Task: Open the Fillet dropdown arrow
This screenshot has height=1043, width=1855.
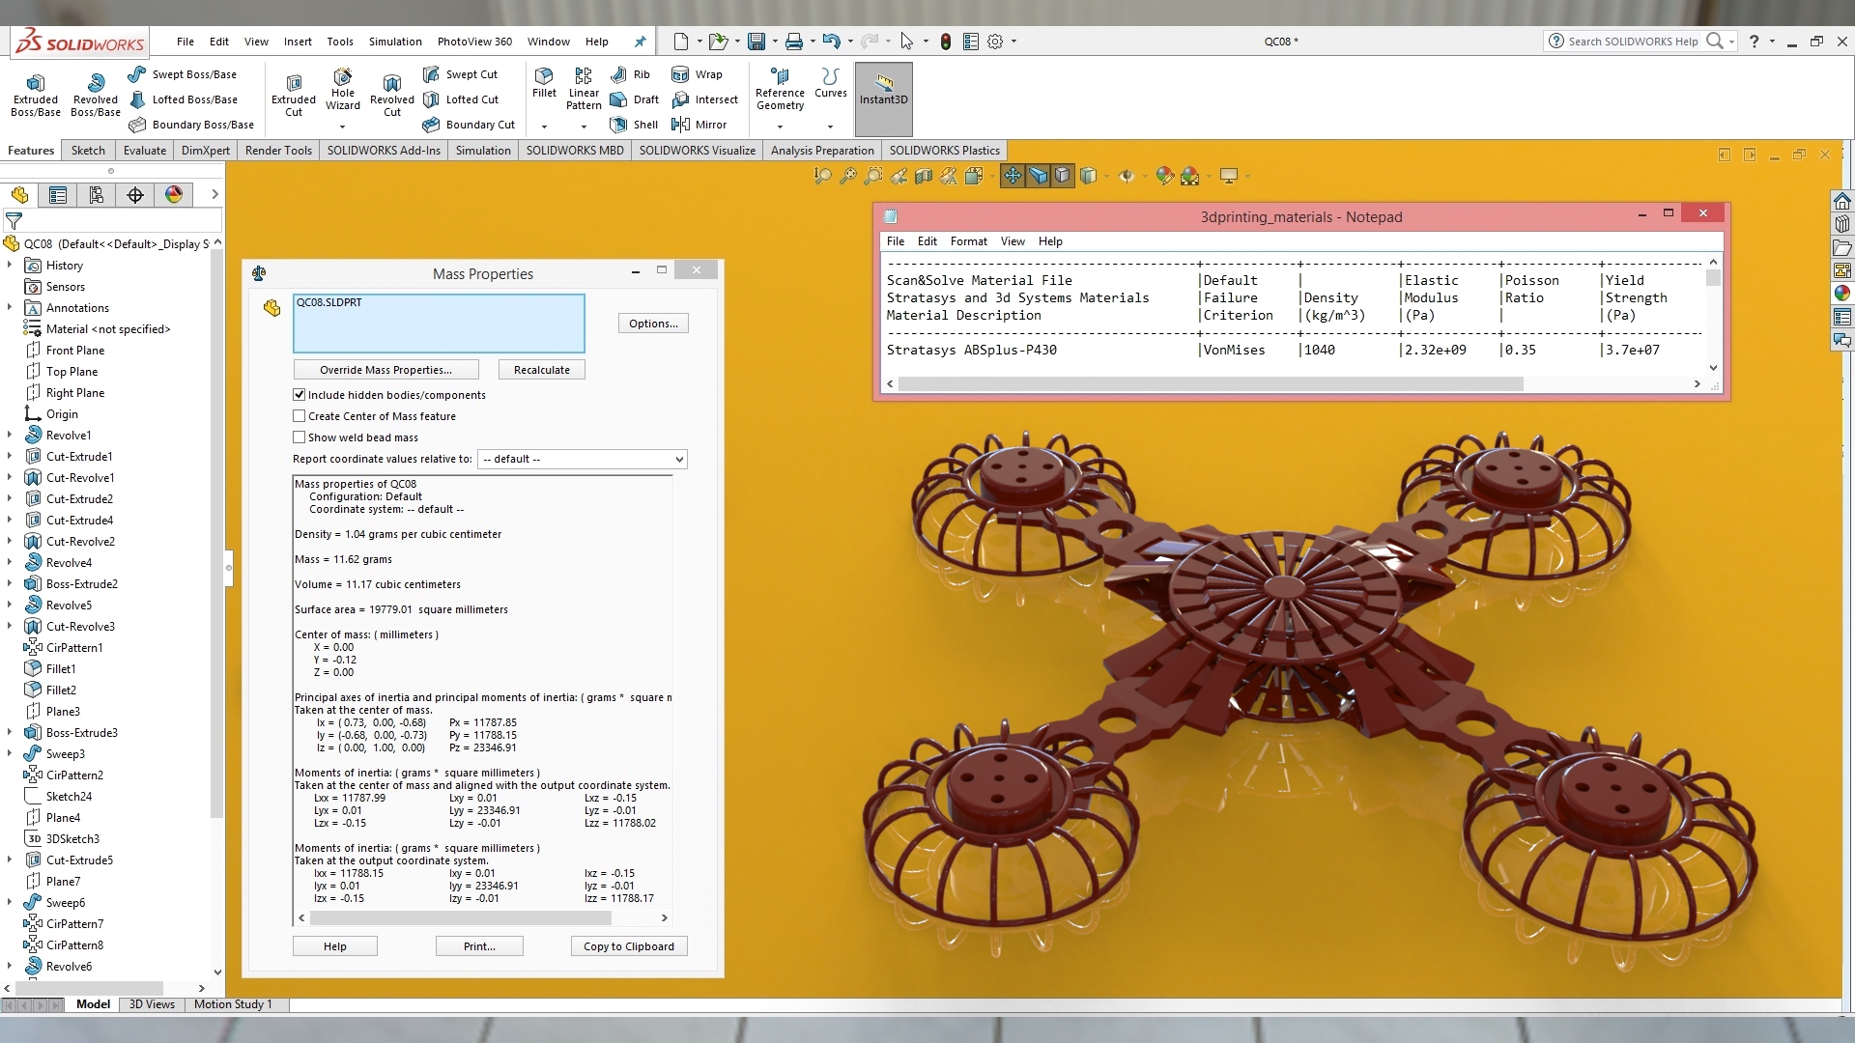Action: (544, 127)
